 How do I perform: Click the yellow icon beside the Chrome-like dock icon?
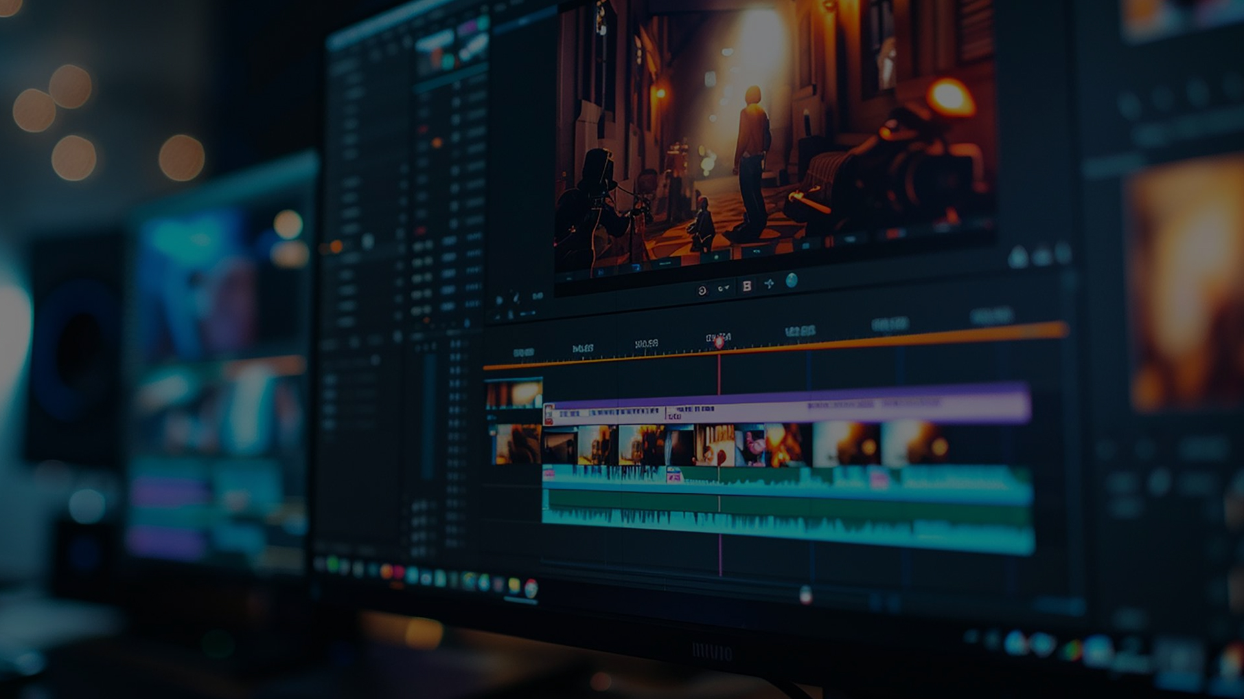tap(514, 586)
